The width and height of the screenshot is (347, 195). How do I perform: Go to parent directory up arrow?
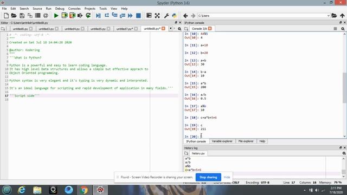342,16
